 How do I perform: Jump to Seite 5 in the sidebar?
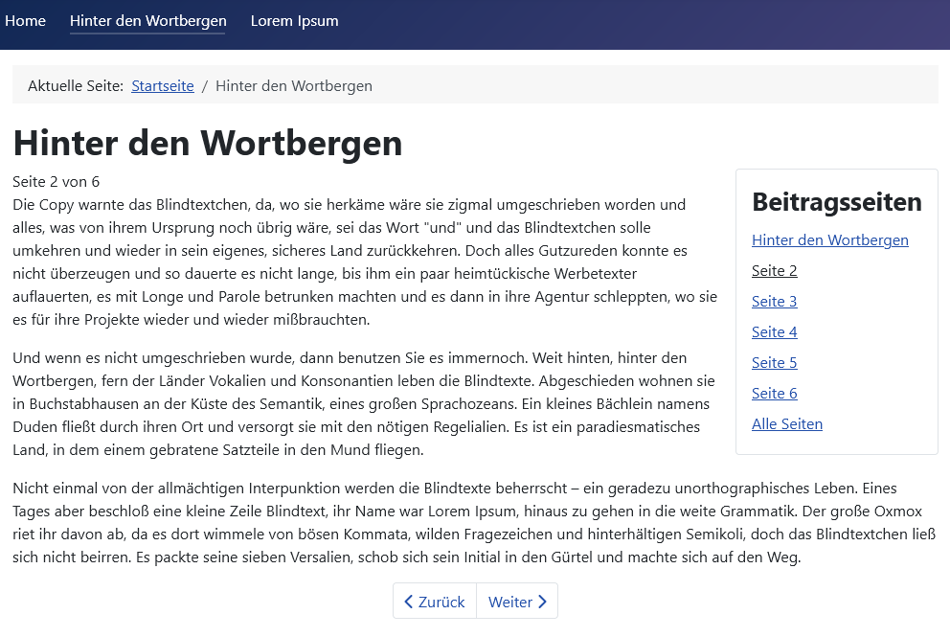[774, 363]
